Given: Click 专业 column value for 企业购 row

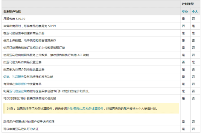Looking at the screenshot, I should tap(183, 91).
